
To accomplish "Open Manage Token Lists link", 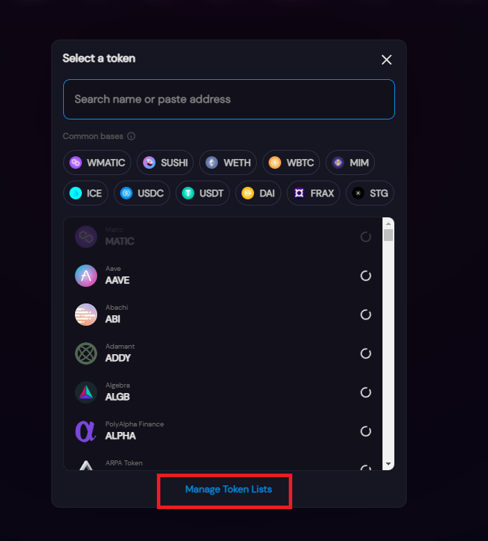I will pos(228,489).
